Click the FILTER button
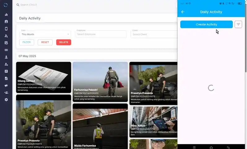 27,42
